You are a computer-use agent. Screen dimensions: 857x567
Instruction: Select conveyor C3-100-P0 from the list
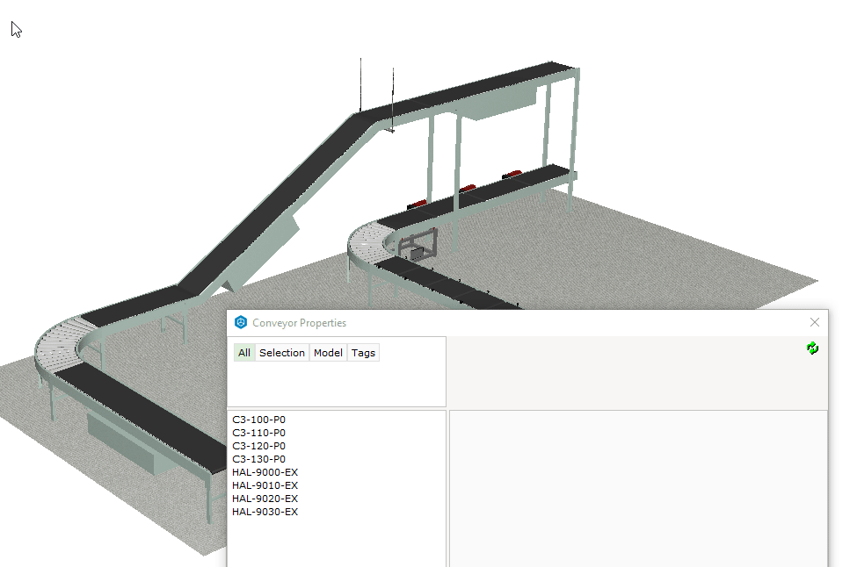pyautogui.click(x=258, y=420)
